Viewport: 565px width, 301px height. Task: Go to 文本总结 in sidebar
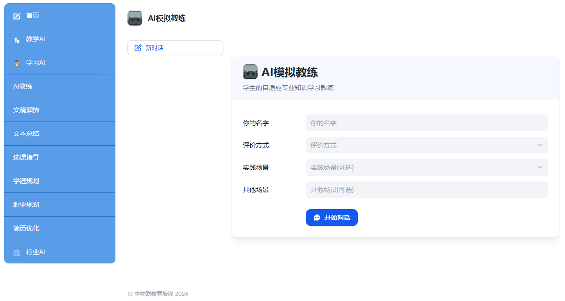tap(26, 134)
